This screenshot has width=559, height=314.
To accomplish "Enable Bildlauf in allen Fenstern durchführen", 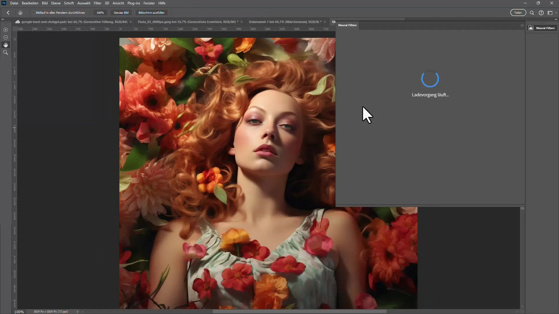I will pyautogui.click(x=33, y=13).
